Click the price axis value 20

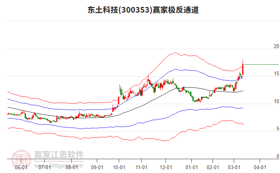pos(277,46)
